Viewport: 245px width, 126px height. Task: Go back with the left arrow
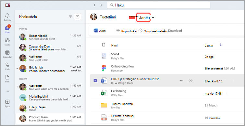tap(94, 5)
